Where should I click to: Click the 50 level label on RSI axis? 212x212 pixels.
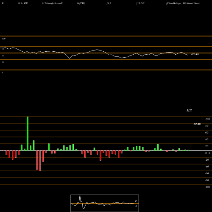click(3, 56)
